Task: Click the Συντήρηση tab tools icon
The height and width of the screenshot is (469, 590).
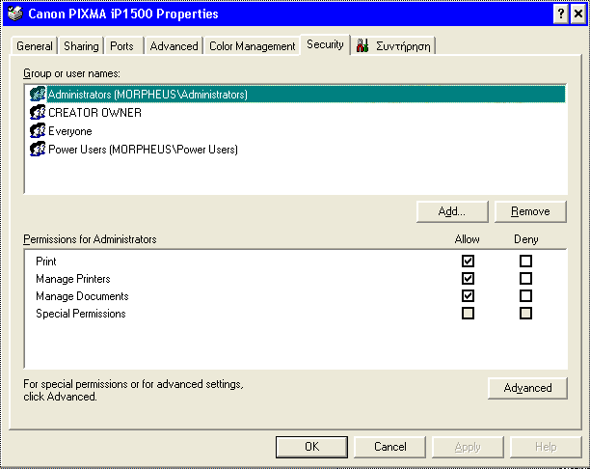Action: point(362,45)
